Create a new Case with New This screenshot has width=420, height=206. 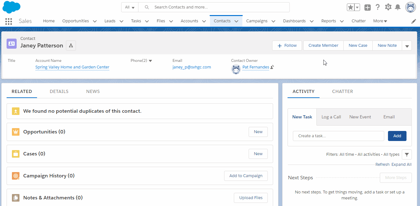pyautogui.click(x=258, y=154)
